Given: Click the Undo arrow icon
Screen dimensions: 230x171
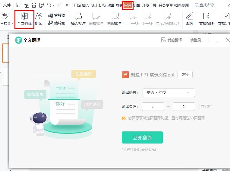Looking at the screenshot, I should 49,5.
